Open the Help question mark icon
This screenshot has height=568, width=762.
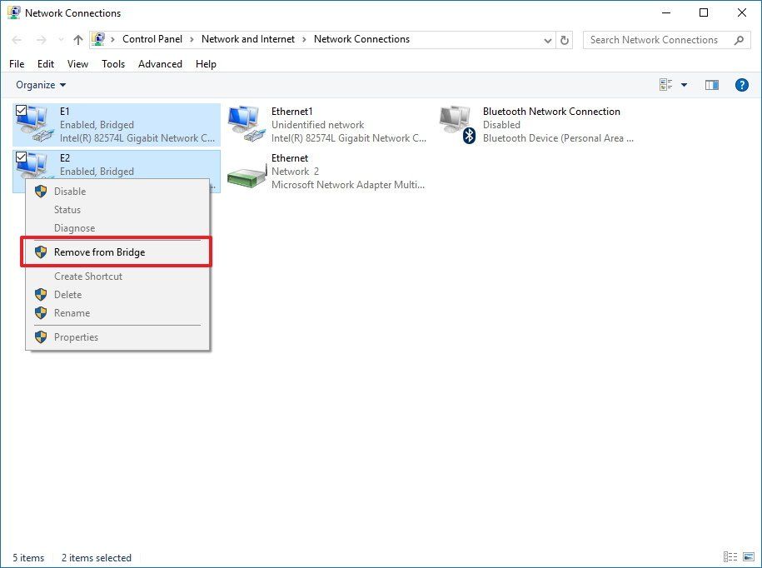[741, 84]
